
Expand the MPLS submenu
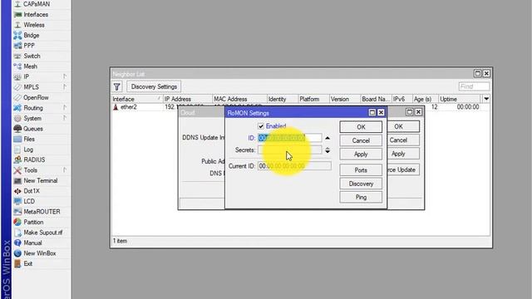(65, 87)
